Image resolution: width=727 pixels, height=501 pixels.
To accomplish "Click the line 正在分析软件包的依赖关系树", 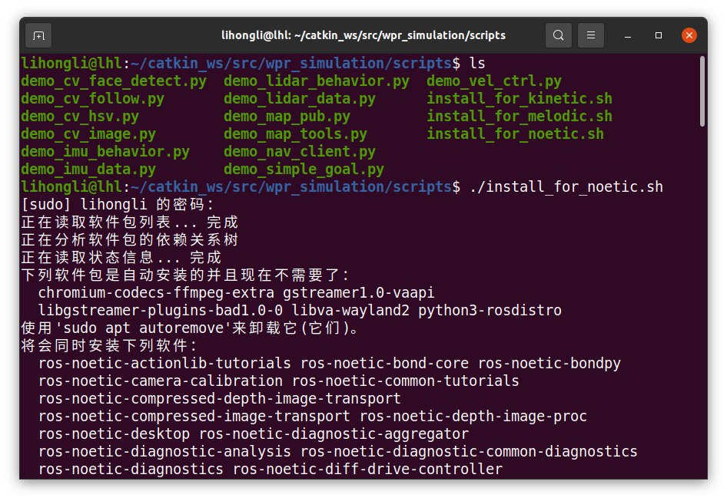I will [130, 240].
